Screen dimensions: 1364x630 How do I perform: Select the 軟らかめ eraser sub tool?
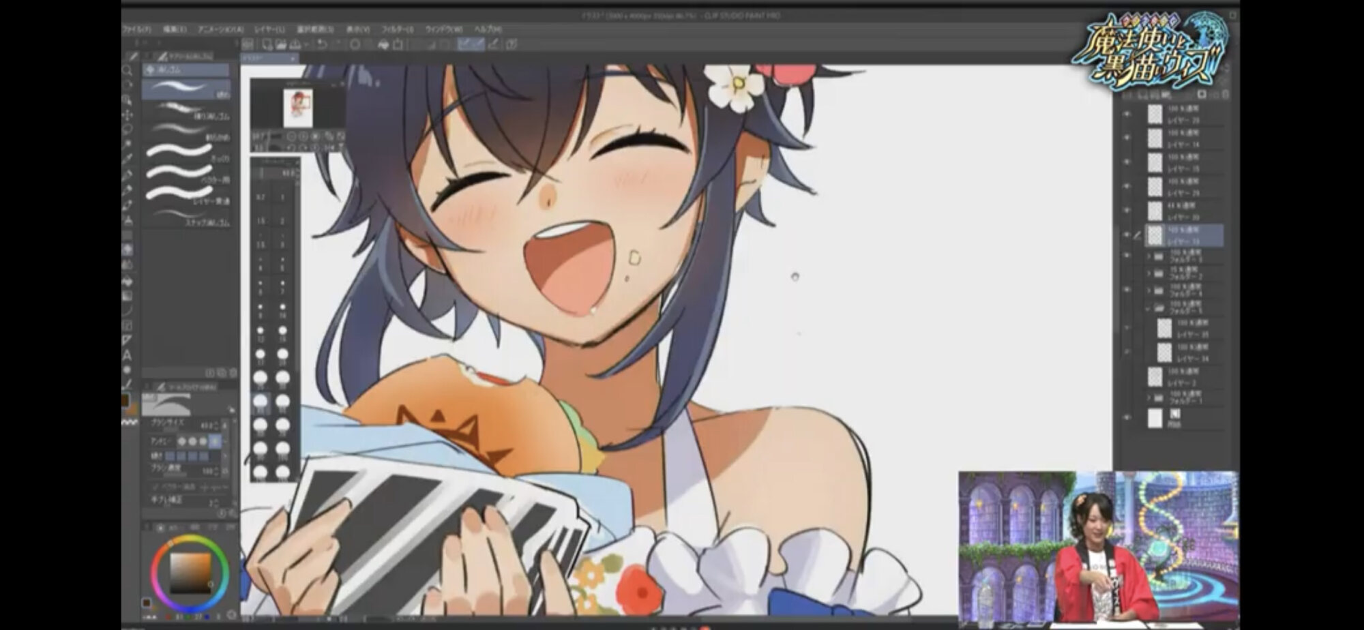point(186,132)
